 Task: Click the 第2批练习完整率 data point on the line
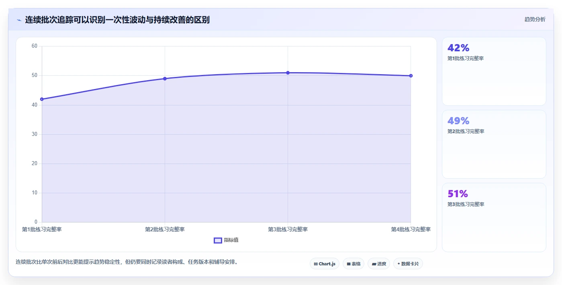[165, 79]
